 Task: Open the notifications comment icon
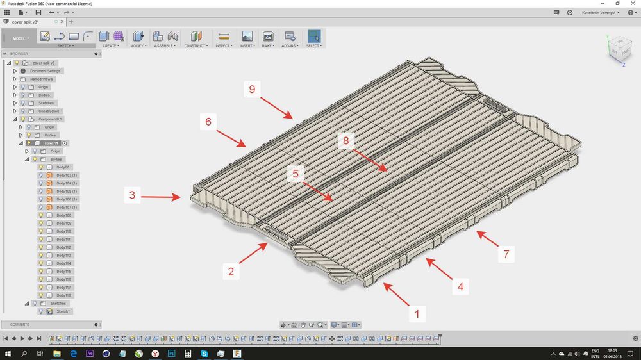(x=556, y=13)
